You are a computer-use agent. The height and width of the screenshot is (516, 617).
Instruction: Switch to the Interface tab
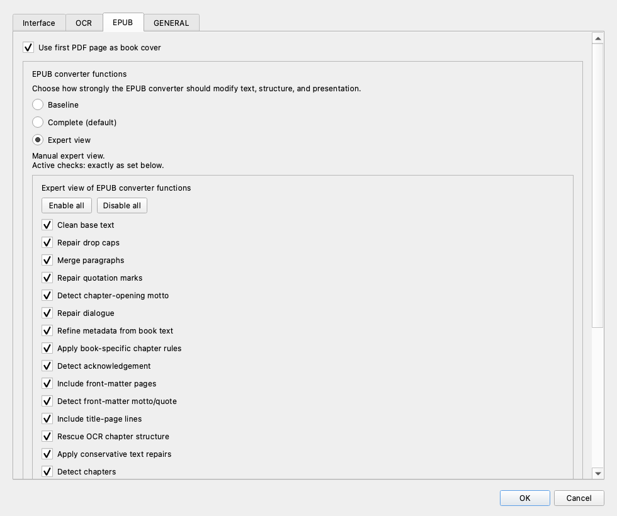(39, 23)
